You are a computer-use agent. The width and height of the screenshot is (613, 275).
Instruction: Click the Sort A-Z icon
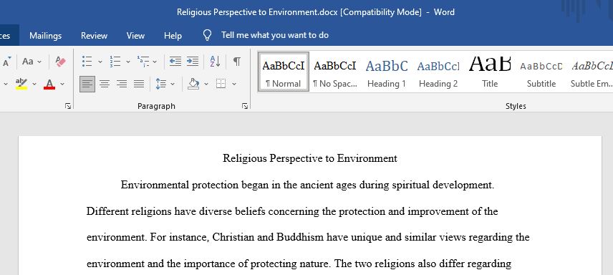pos(215,62)
